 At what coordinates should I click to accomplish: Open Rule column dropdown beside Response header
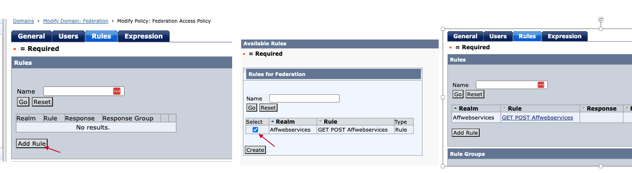point(504,108)
